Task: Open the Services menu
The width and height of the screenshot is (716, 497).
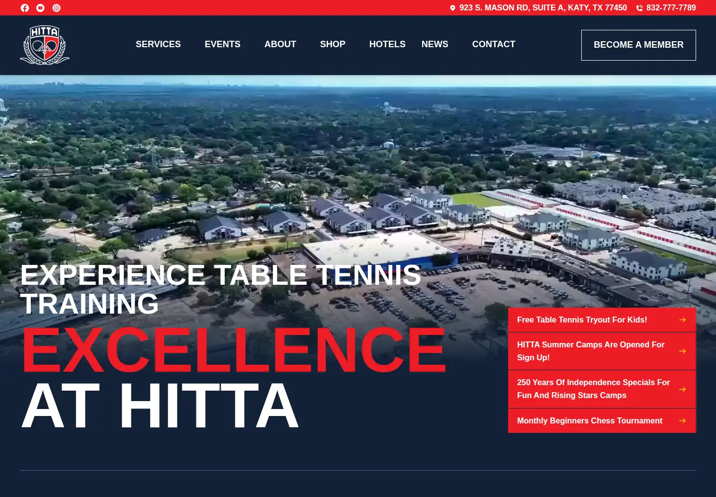Action: tap(158, 44)
